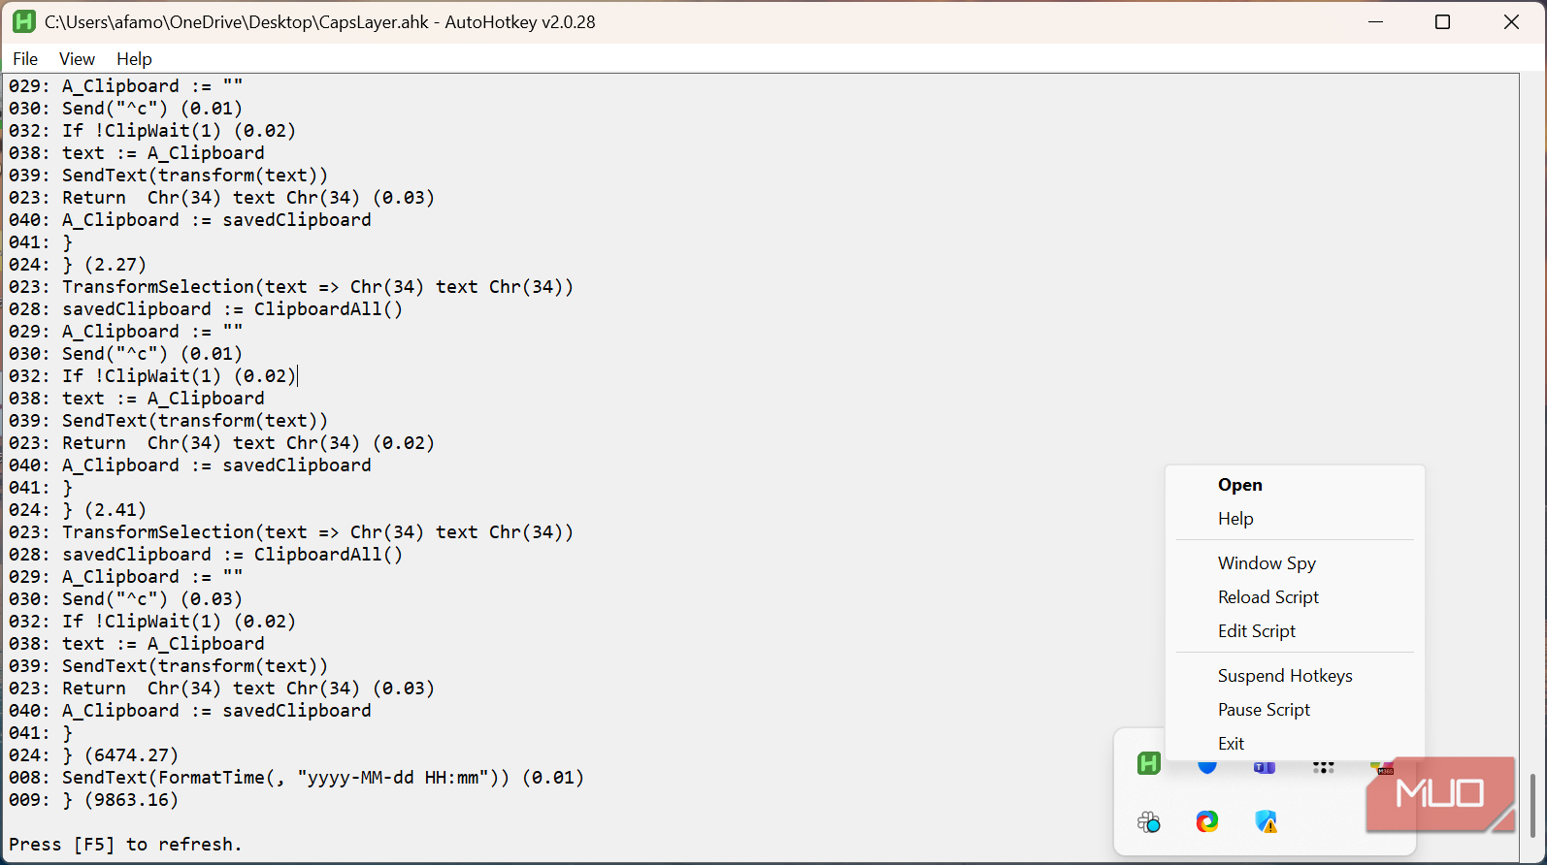Open Slack from the tray overflow
This screenshot has height=865, width=1547.
[x=1149, y=821]
